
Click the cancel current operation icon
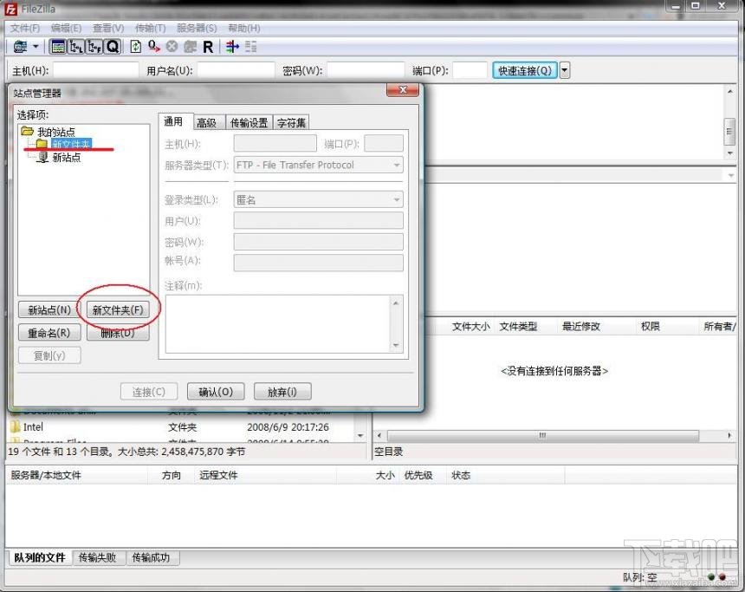[x=172, y=47]
